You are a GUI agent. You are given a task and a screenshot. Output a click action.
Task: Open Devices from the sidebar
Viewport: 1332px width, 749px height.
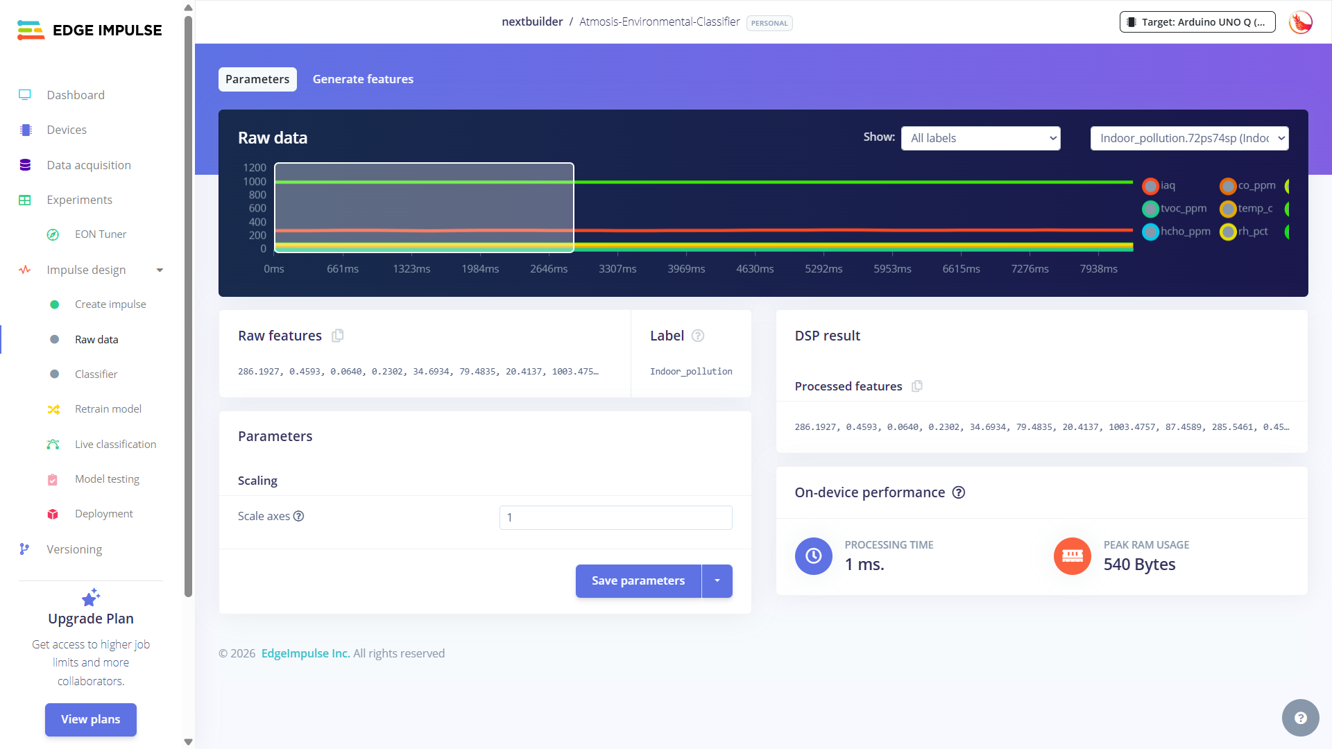(67, 130)
